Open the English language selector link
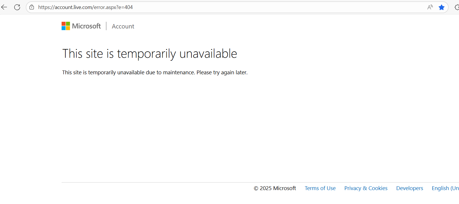Viewport: 459px width, 204px height. 445,188
